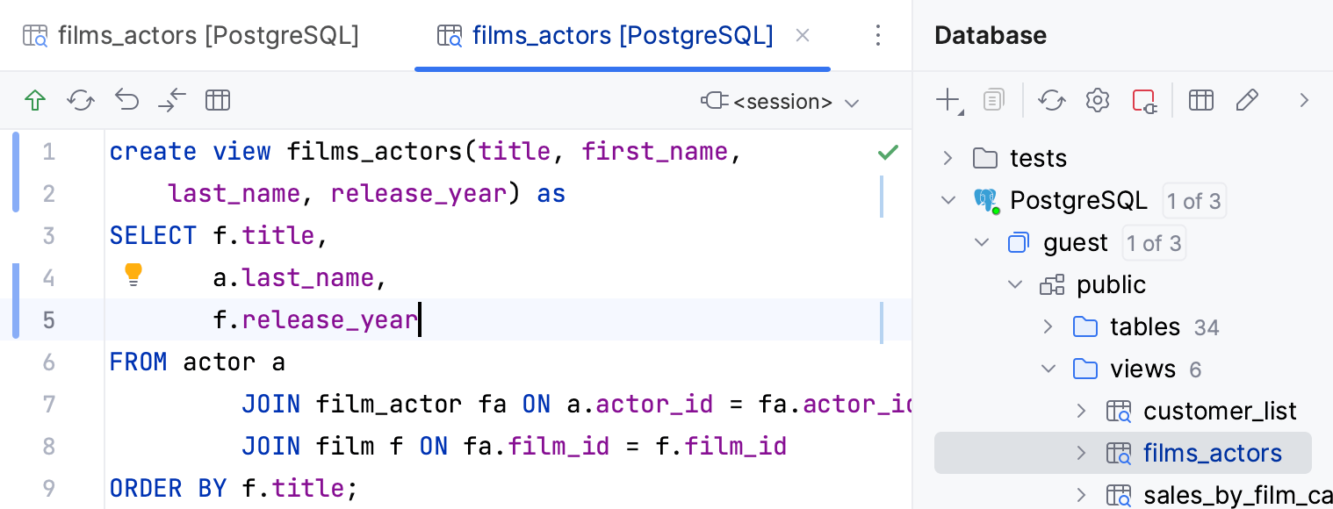1333x509 pixels.
Task: Click the duplicate/copy icon in the Database toolbar
Action: click(993, 100)
